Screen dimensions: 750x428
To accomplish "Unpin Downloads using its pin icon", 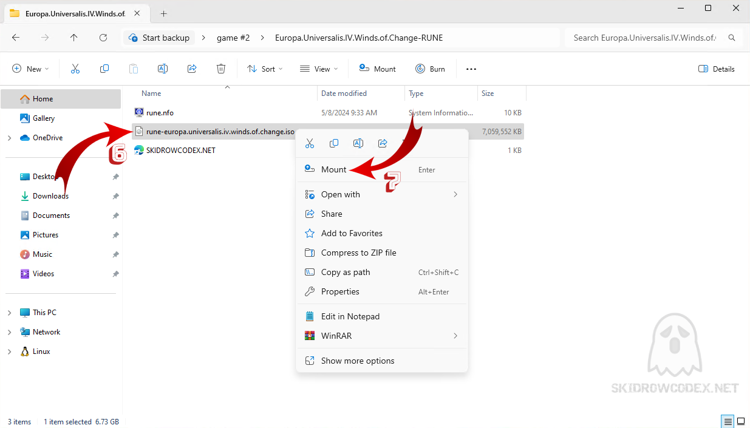I will pos(115,196).
